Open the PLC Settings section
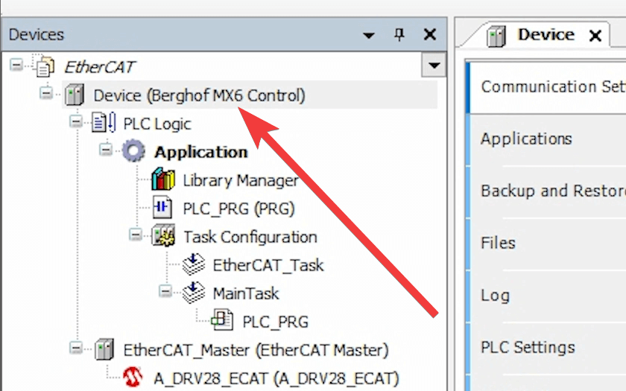The image size is (626, 391). (x=548, y=348)
